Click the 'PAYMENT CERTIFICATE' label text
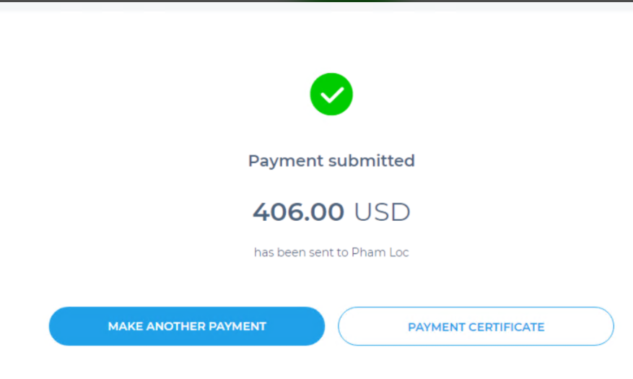This screenshot has height=379, width=633. click(x=476, y=327)
